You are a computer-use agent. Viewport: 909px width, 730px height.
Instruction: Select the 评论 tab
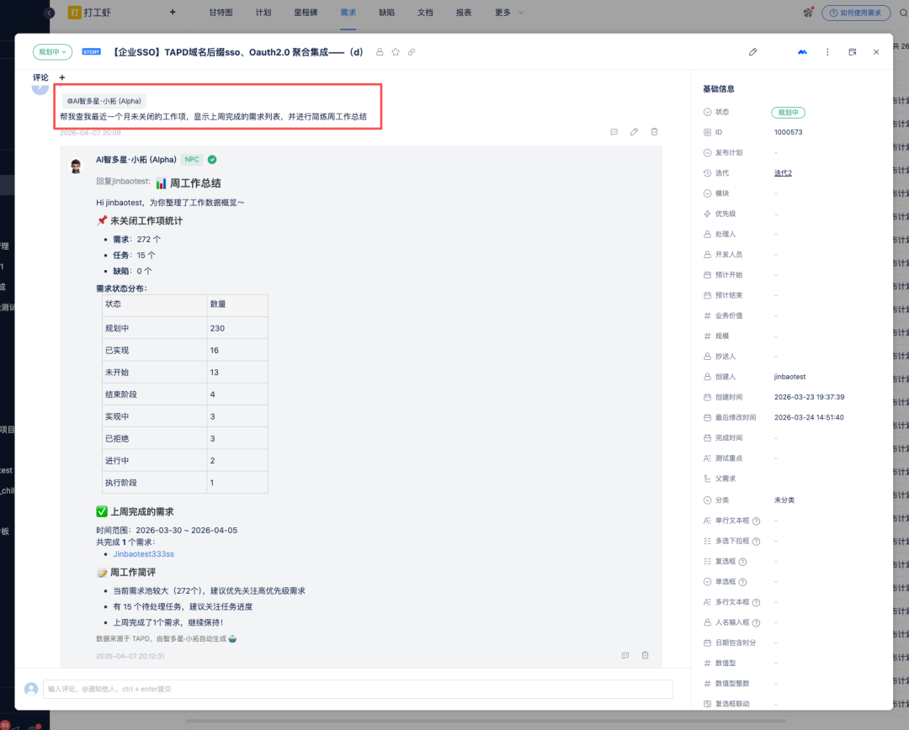[x=40, y=77]
